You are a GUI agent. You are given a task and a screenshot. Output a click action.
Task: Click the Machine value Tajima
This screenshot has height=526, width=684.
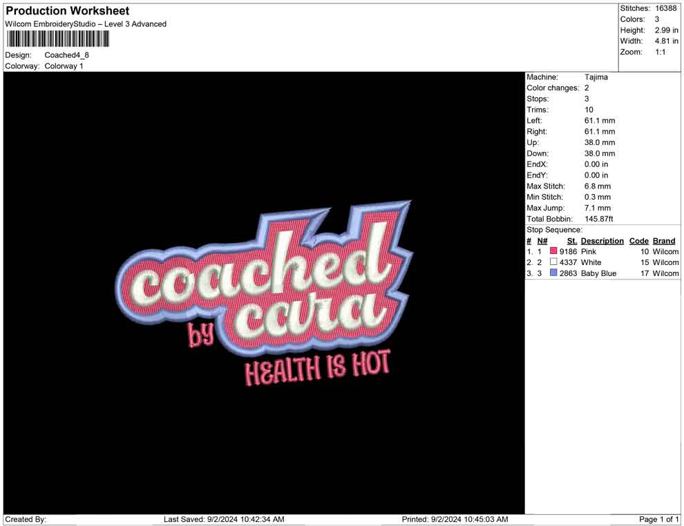[x=596, y=77]
